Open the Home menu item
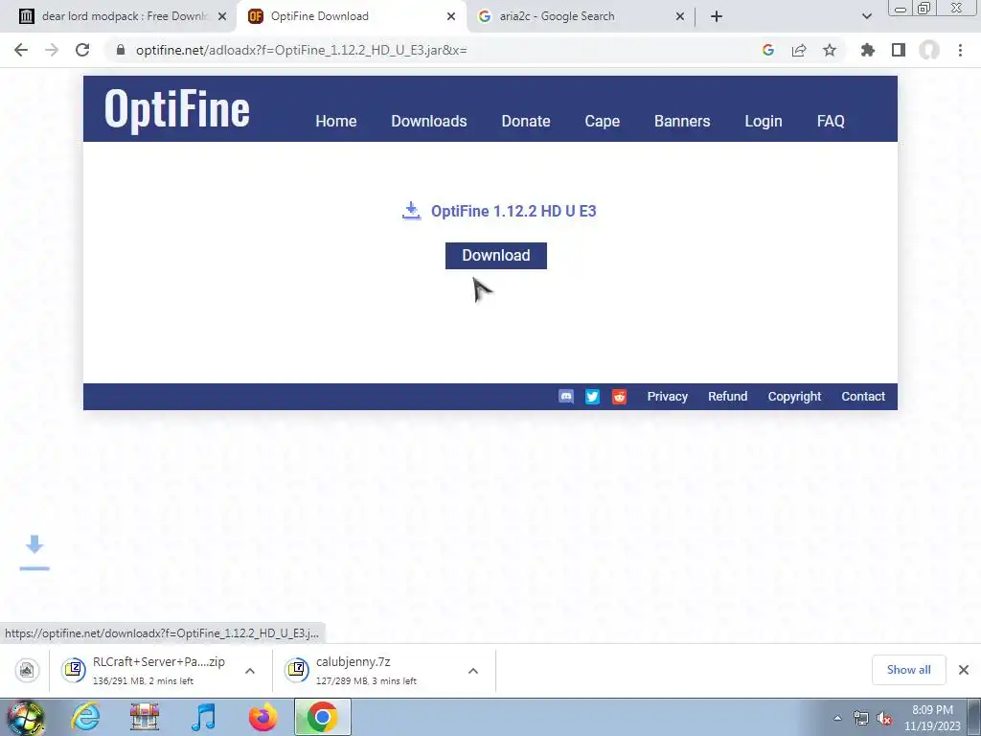Viewport: 981px width, 736px height. pyautogui.click(x=336, y=121)
